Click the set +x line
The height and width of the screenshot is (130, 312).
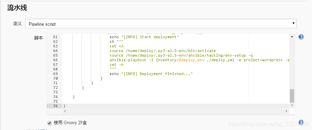pos(117,46)
